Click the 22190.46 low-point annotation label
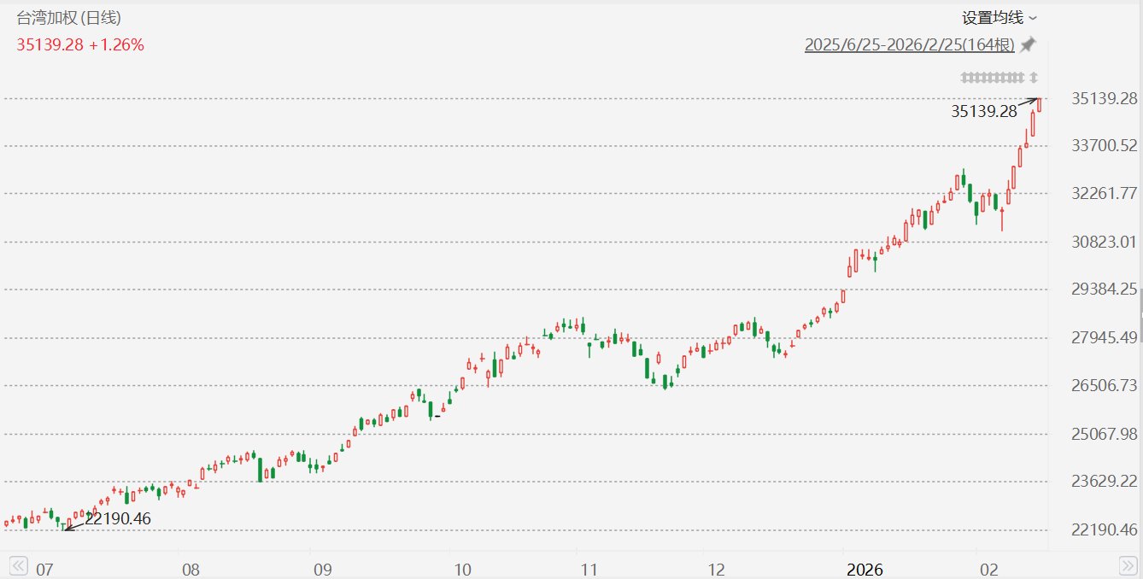1143x579 pixels. pos(118,518)
